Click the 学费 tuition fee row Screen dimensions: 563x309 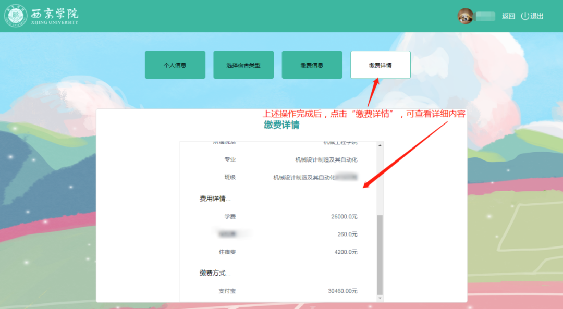(x=231, y=216)
